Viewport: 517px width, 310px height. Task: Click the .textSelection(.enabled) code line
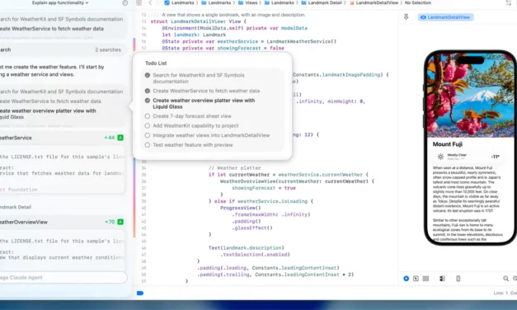(x=255, y=255)
